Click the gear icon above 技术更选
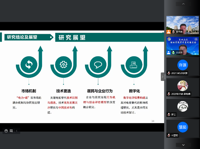Viewport: 200px width, 149px height. [63, 65]
